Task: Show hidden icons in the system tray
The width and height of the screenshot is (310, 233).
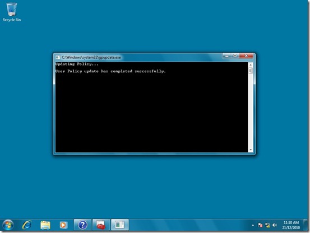Action: [253, 225]
